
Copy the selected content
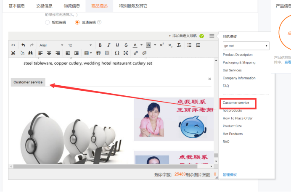(22, 53)
